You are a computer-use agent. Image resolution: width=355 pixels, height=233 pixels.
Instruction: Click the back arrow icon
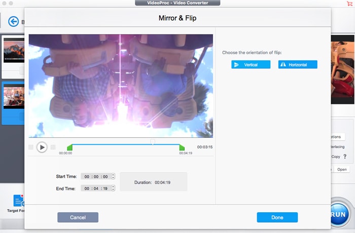point(13,21)
